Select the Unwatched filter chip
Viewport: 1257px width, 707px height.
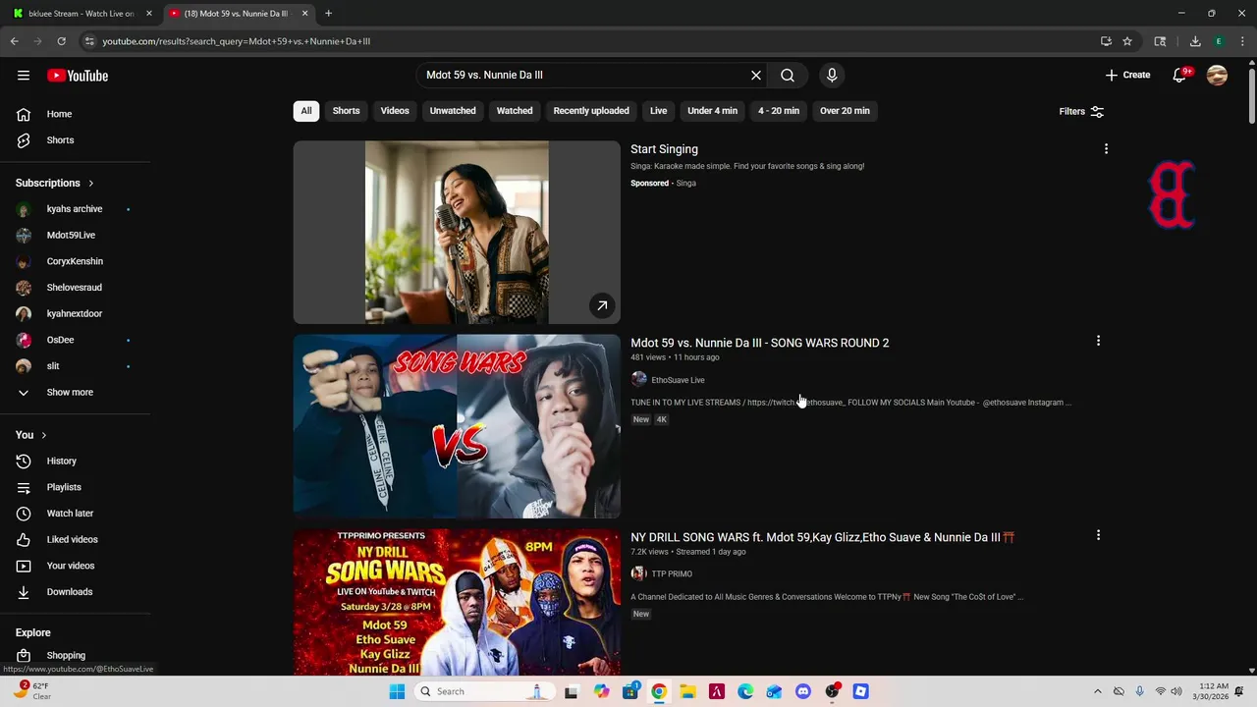[x=453, y=111]
